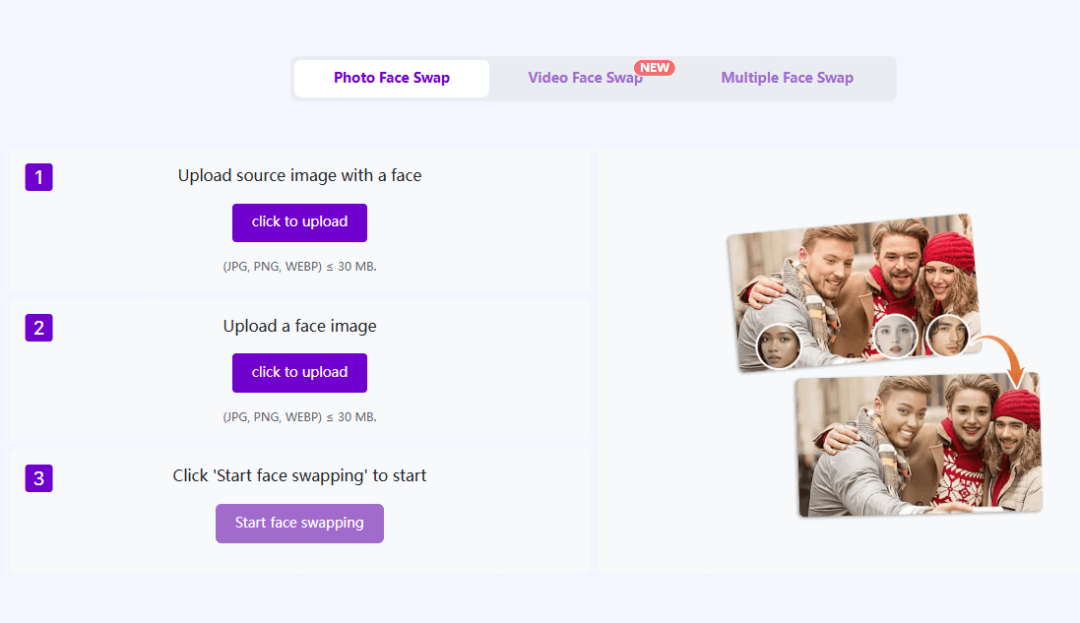The width and height of the screenshot is (1080, 623).
Task: Click the file format note under step 1
Action: coord(299,267)
